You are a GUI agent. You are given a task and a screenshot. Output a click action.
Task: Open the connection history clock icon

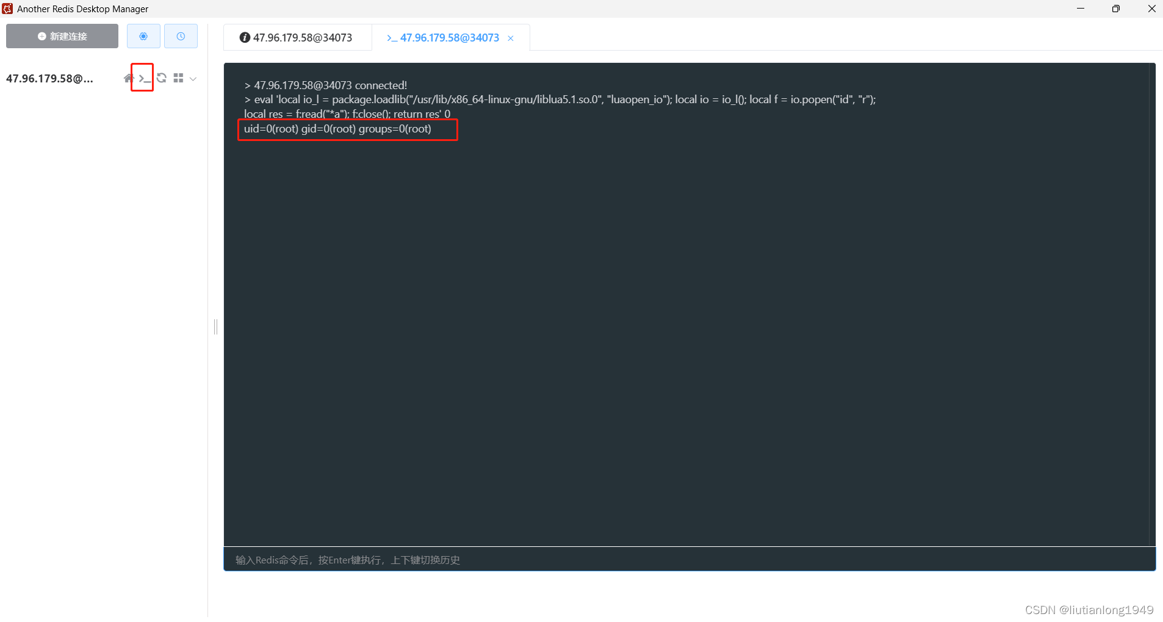coord(181,36)
